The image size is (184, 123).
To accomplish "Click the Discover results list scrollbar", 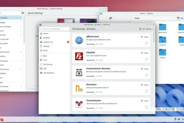I will pos(154,37).
